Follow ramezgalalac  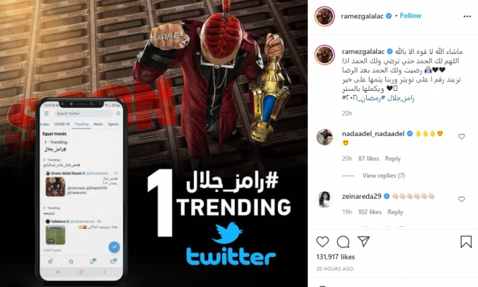410,16
